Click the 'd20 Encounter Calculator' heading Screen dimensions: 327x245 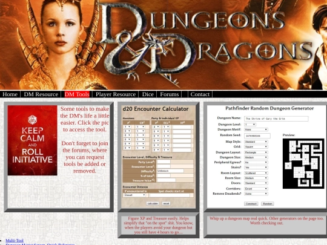pos(156,109)
